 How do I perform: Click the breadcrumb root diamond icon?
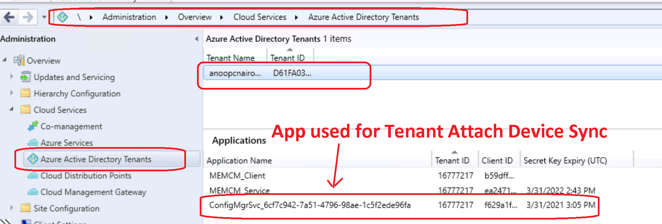62,17
